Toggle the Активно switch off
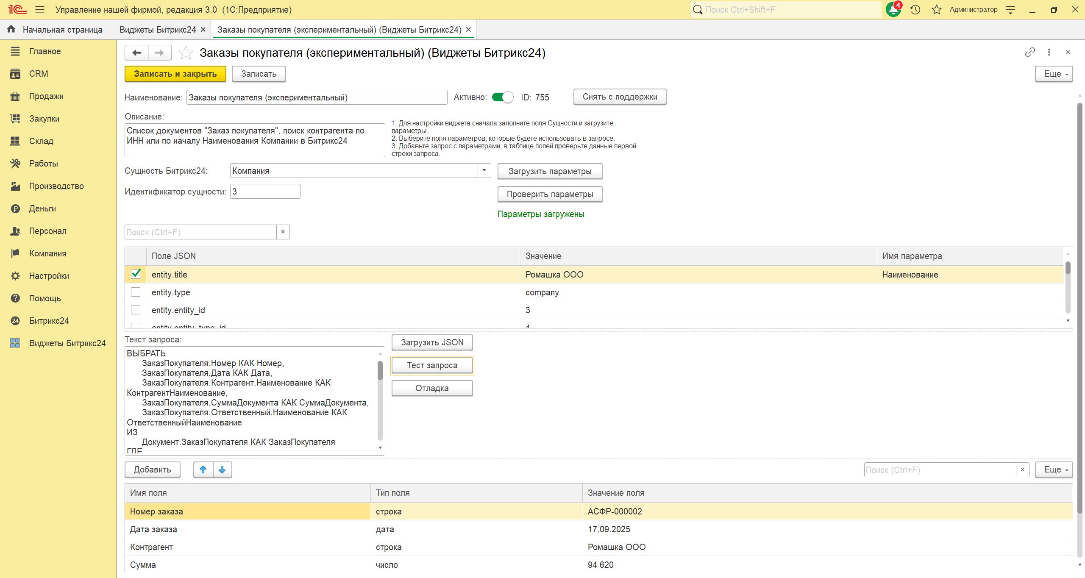 click(502, 97)
